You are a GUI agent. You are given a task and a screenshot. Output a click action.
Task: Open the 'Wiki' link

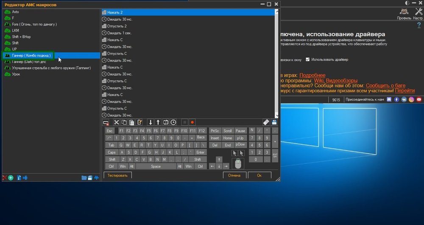coord(319,81)
